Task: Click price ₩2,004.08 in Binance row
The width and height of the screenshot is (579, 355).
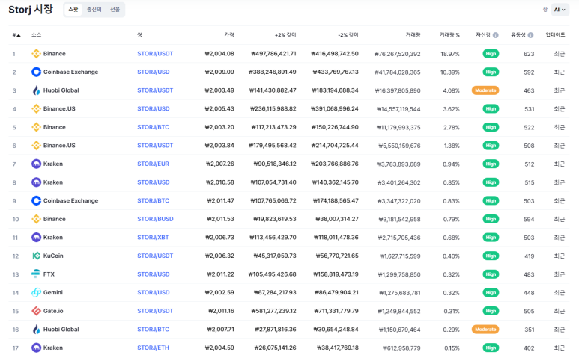Action: 219,54
